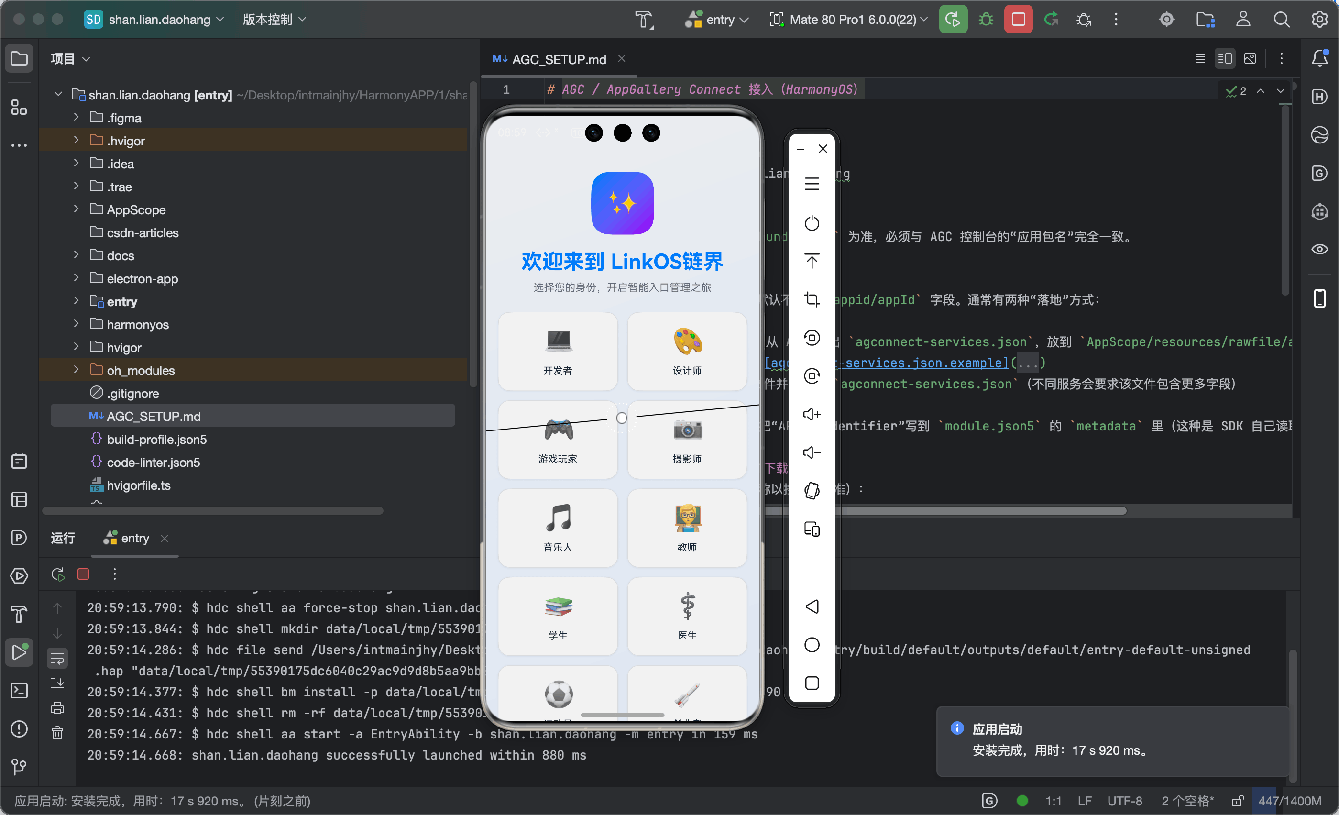1339x815 pixels.
Task: Open more tool windows ellipsis
Action: coord(19,145)
